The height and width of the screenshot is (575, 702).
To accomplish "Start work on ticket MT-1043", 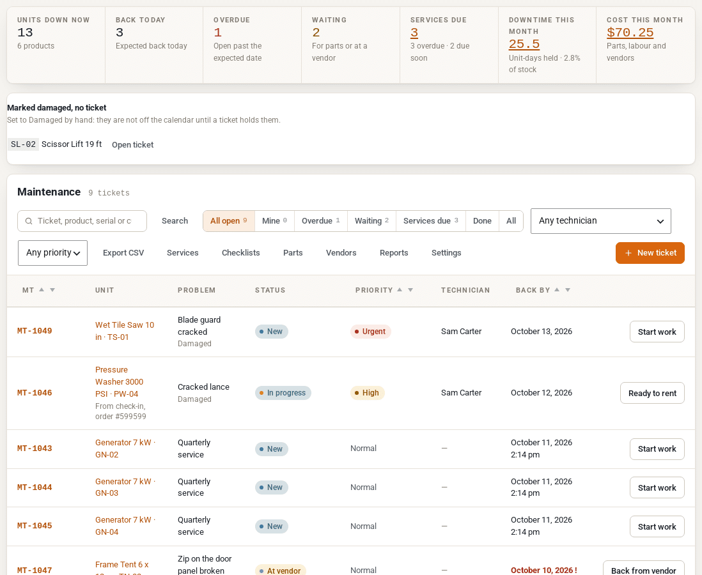I will pyautogui.click(x=657, y=448).
